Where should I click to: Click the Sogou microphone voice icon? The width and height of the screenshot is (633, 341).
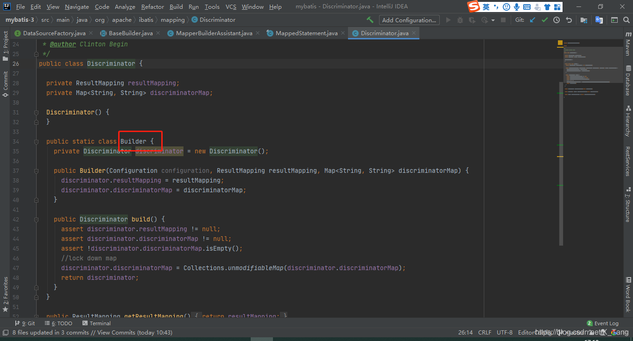pos(516,7)
